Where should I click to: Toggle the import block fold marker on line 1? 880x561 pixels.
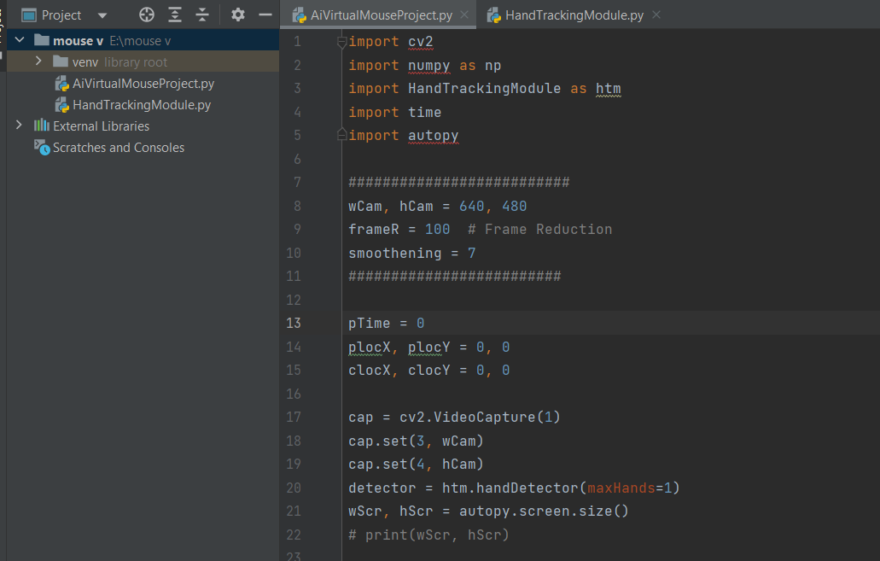click(x=341, y=42)
